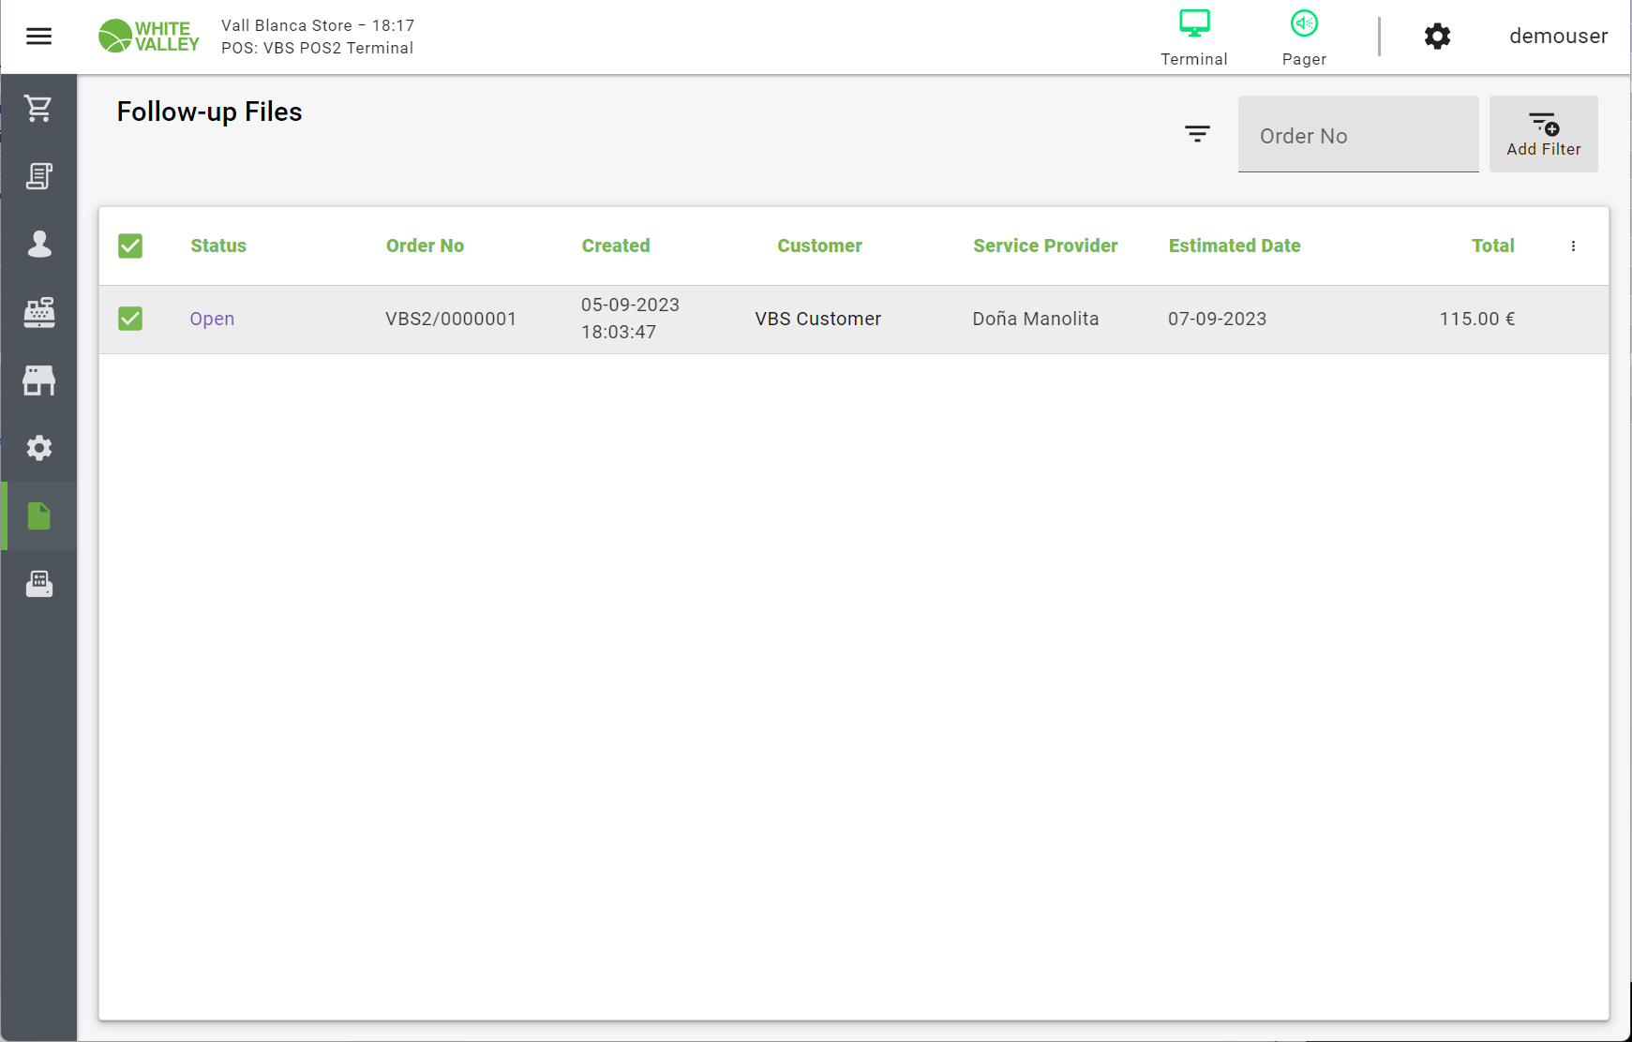The width and height of the screenshot is (1632, 1042).
Task: Select the VBS Customer cell
Action: [x=818, y=319]
